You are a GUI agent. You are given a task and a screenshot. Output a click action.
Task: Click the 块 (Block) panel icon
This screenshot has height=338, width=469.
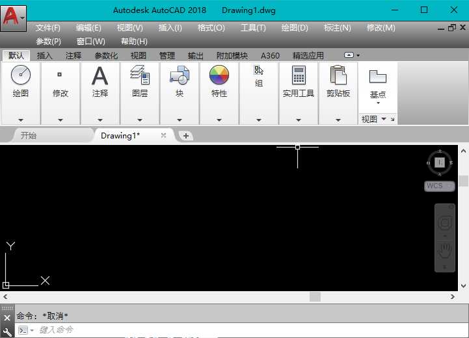(180, 75)
